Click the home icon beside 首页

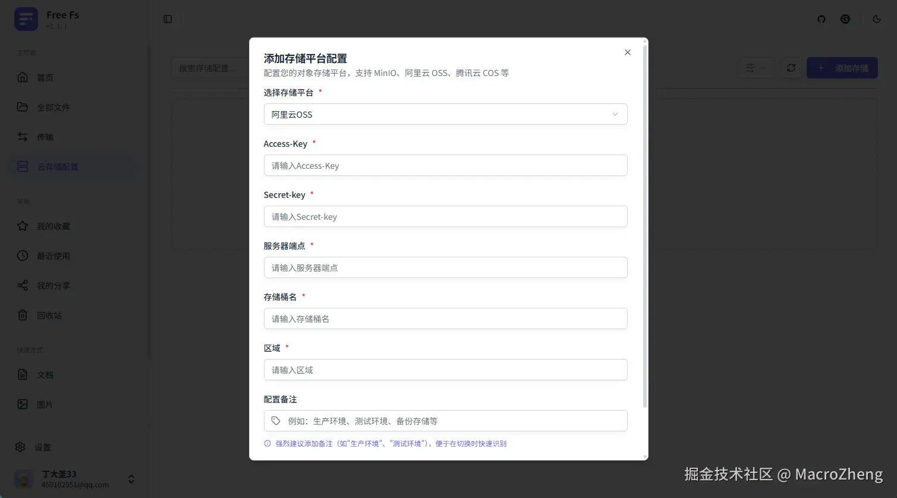(23, 77)
